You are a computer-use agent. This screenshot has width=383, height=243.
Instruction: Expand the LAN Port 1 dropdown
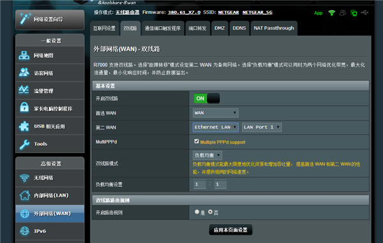(x=262, y=127)
